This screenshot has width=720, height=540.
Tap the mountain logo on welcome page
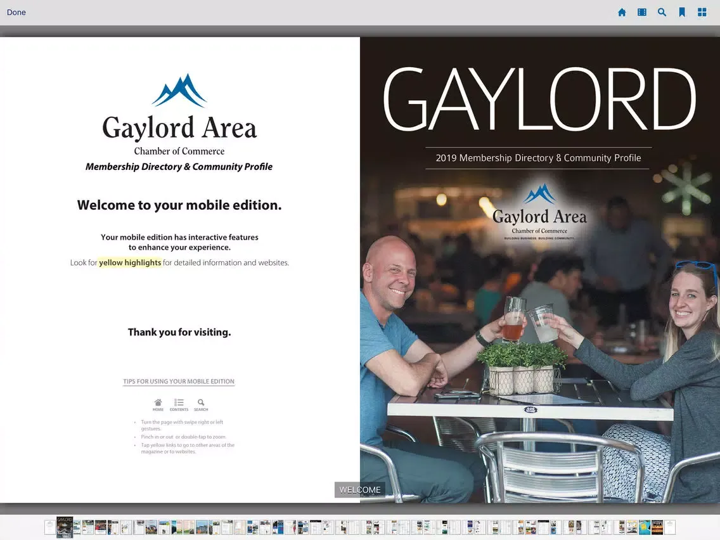tap(179, 90)
